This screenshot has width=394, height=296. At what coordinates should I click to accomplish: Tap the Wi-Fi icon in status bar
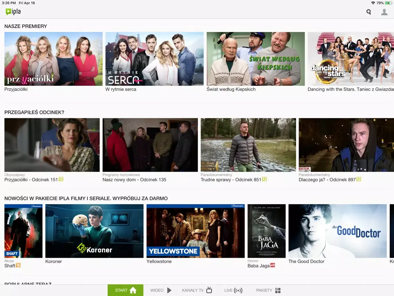pyautogui.click(x=373, y=3)
